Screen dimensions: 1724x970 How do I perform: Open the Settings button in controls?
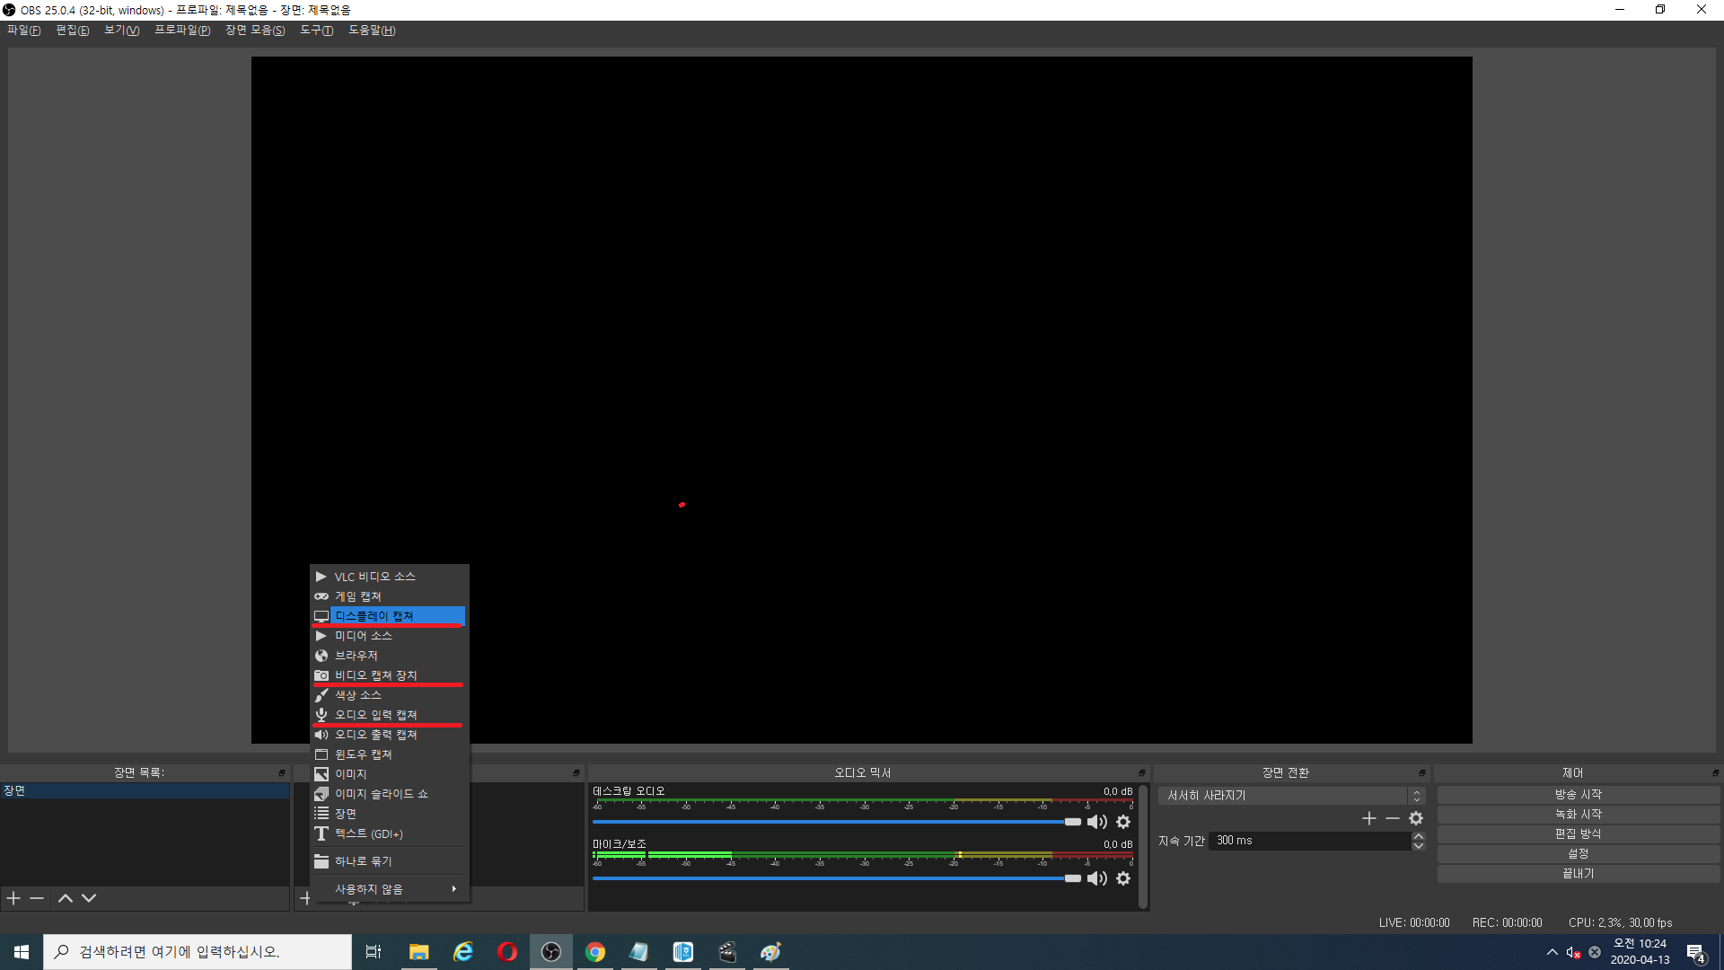coord(1578,854)
